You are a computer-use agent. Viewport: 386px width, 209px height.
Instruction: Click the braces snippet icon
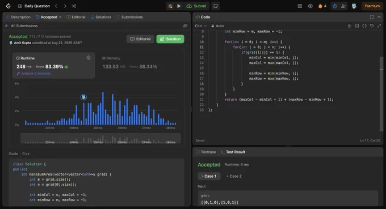(x=364, y=26)
